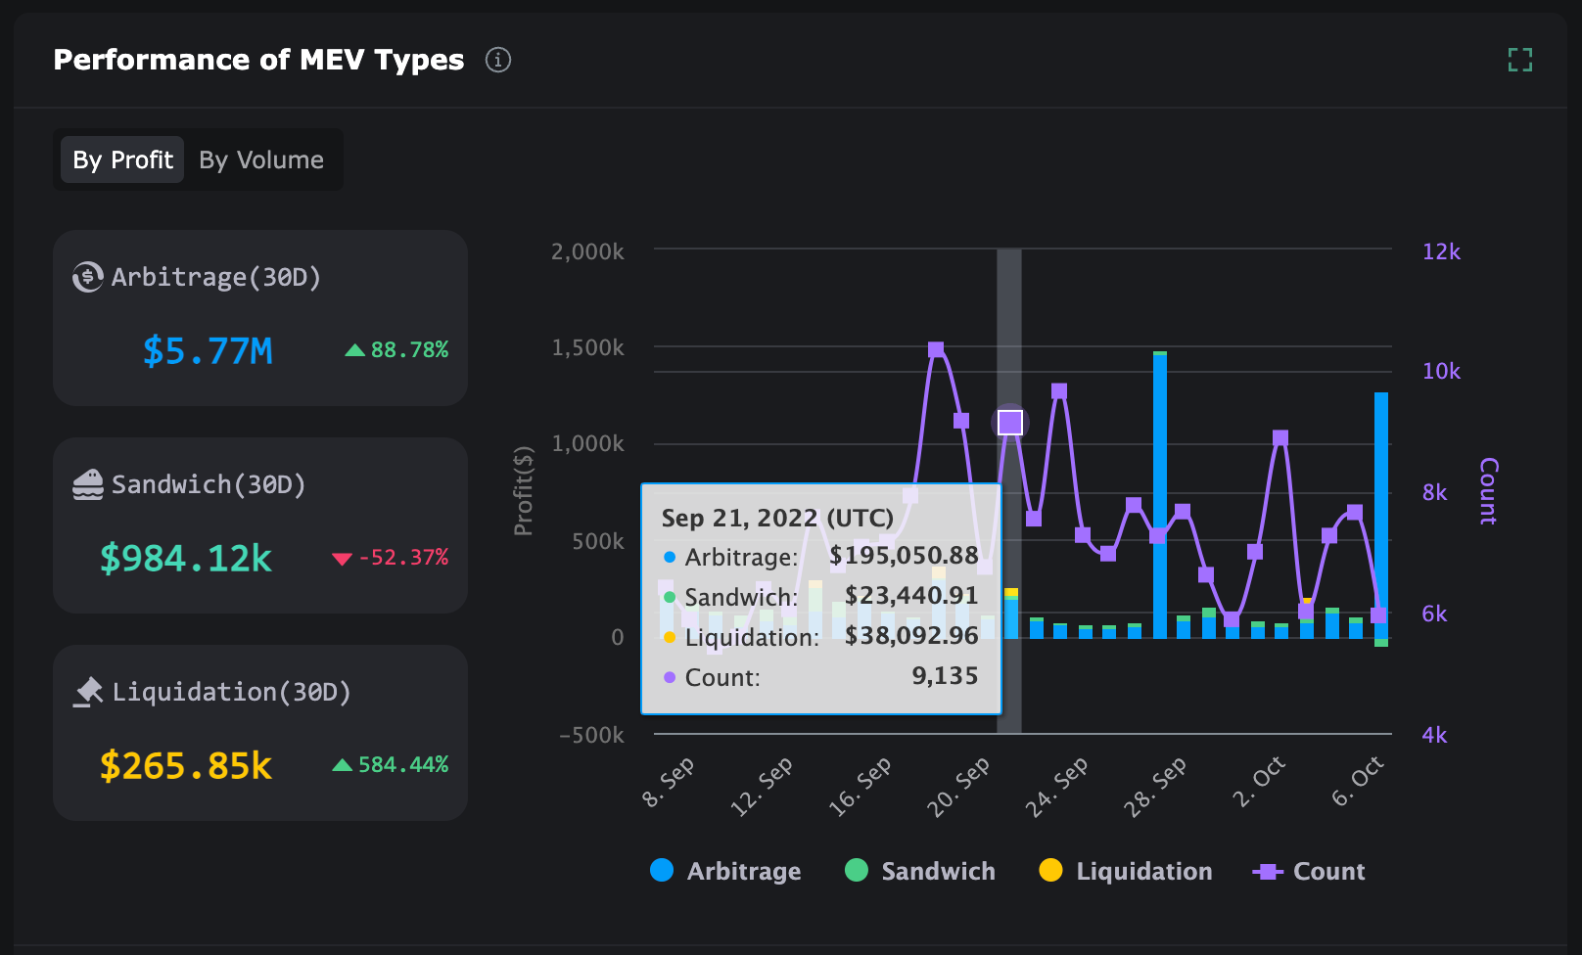Image resolution: width=1582 pixels, height=955 pixels.
Task: Toggle the Liquidation series in legend
Action: click(x=1126, y=871)
